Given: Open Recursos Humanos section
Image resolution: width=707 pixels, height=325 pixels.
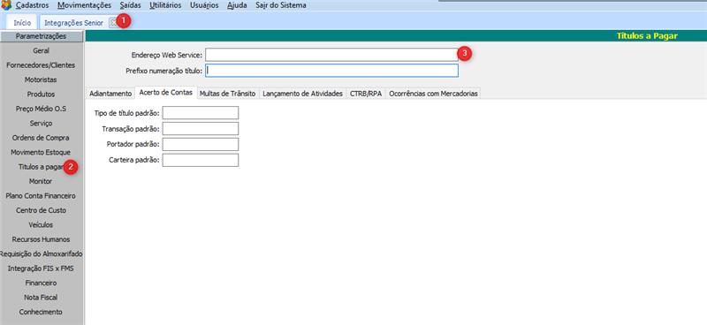Looking at the screenshot, I should click(x=41, y=239).
